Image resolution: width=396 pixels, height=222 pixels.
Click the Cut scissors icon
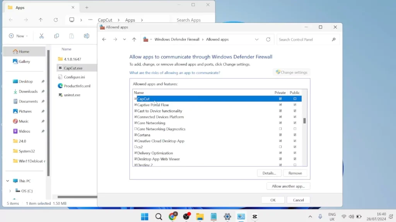(42, 36)
